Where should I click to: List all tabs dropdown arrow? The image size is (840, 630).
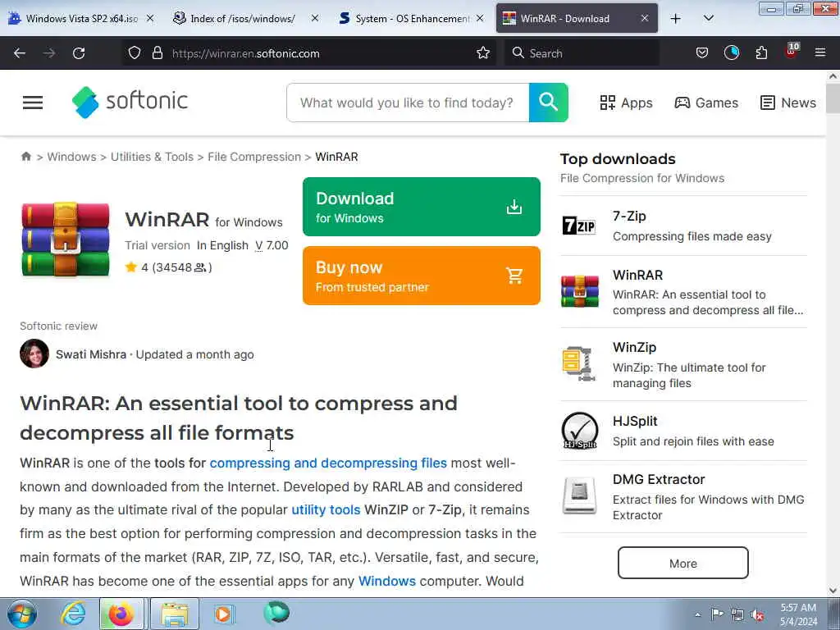(x=708, y=19)
